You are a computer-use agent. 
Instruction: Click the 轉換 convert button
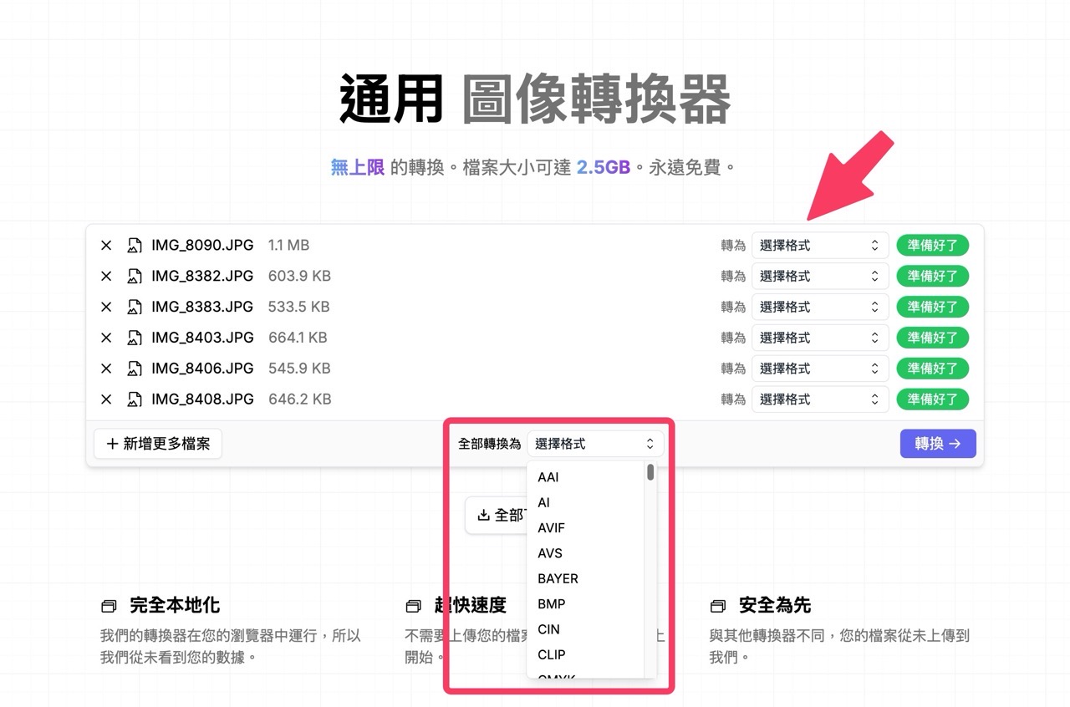pyautogui.click(x=938, y=444)
